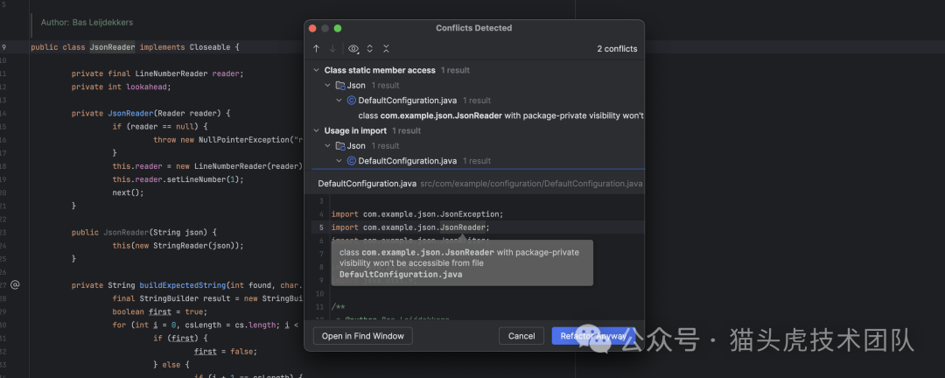
Task: Go to the previous conflict with up arrow
Action: (x=317, y=49)
